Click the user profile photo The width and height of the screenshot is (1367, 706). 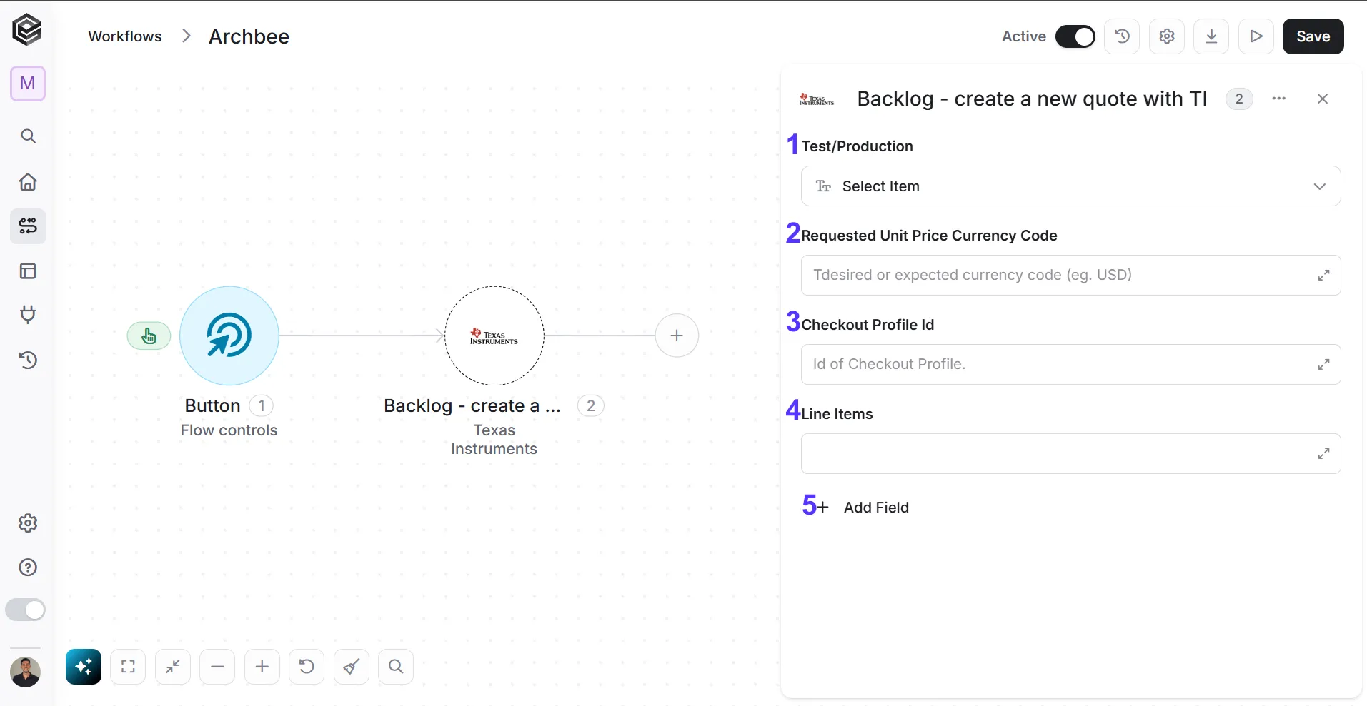[x=26, y=672]
